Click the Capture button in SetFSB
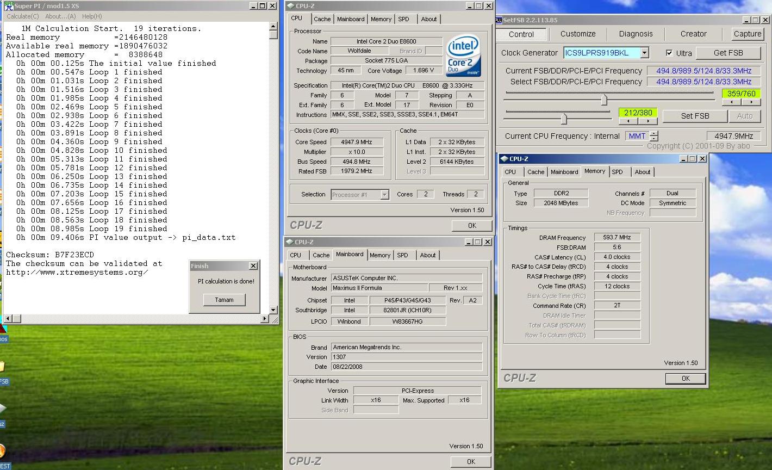The image size is (772, 470). (748, 34)
